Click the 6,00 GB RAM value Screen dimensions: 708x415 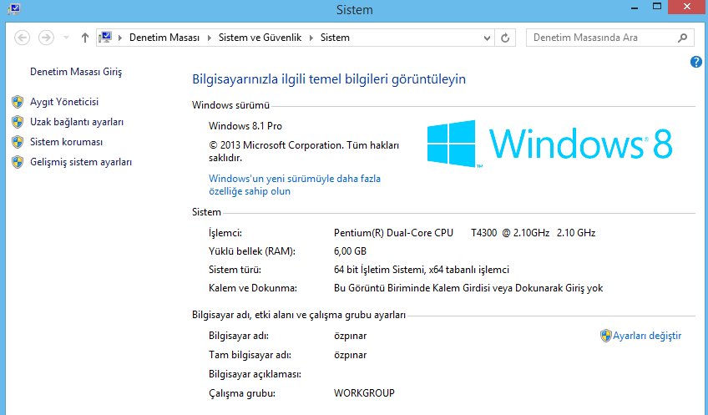tap(350, 251)
